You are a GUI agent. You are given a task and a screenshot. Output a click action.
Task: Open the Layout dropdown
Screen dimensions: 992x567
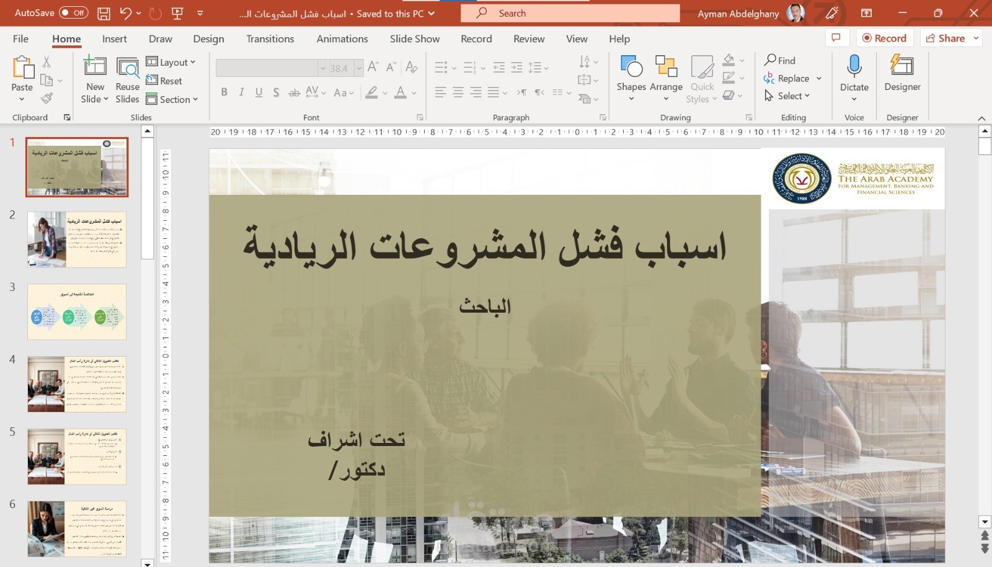pyautogui.click(x=170, y=62)
